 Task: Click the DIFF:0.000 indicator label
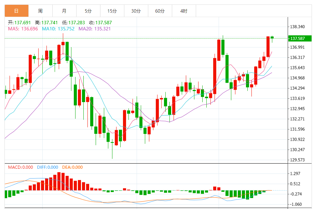click(47, 167)
